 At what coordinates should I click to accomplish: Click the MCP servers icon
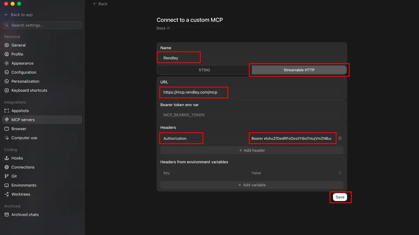pyautogui.click(x=7, y=120)
